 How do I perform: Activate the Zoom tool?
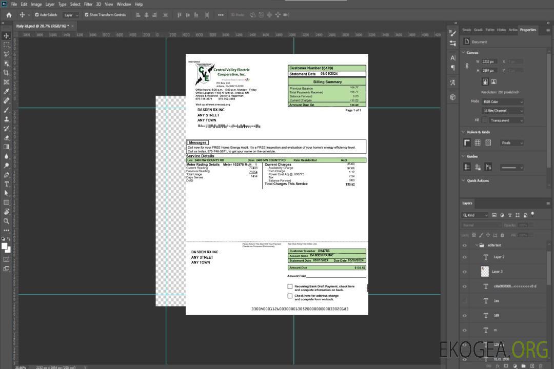7,221
